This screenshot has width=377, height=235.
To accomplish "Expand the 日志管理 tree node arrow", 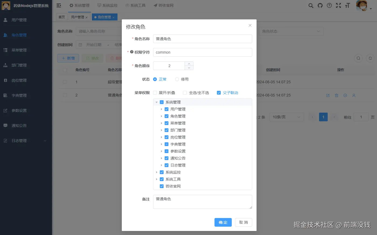I will tap(161, 165).
